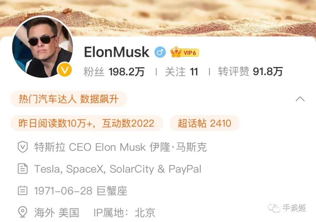The height and width of the screenshot is (222, 316).
Task: Tap the shield verification icon beside 特斯拉 CEO
Action: pos(23,147)
